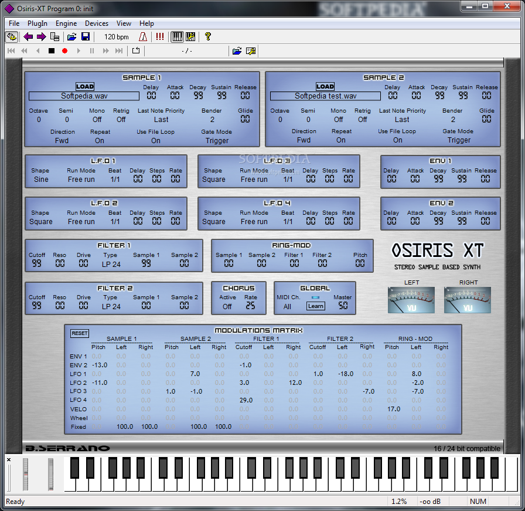Open the Devices menu
Screen dimensions: 525x511
point(97,23)
